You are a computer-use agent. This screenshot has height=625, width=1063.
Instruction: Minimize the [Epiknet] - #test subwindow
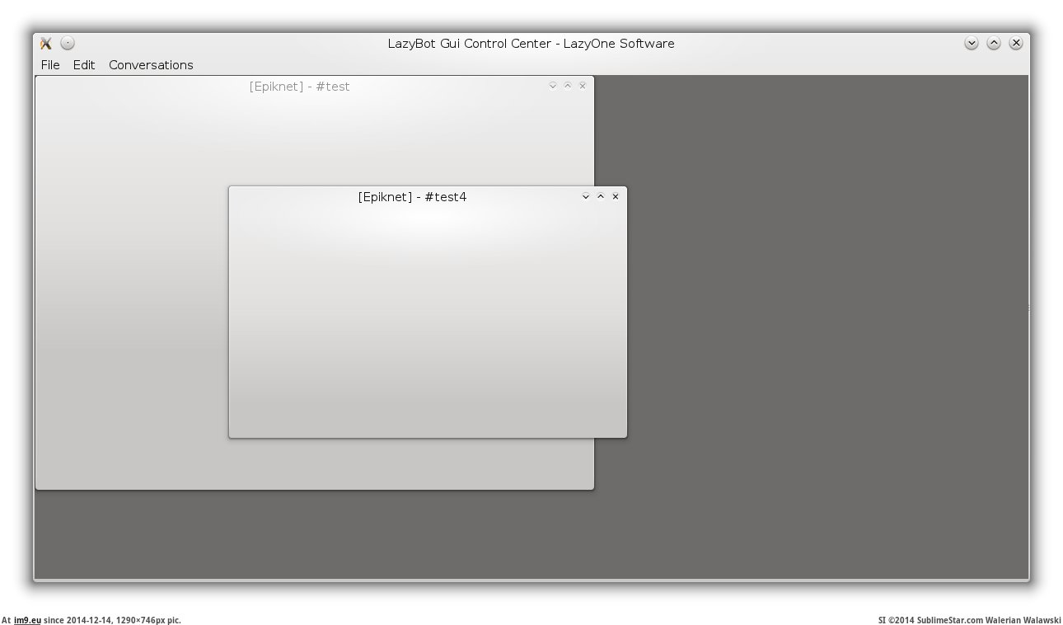[x=553, y=86]
